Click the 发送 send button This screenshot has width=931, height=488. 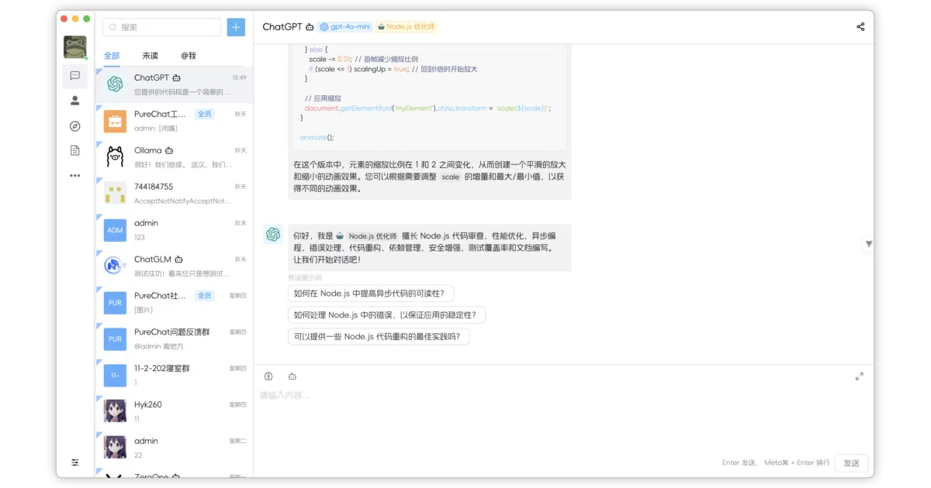(x=851, y=463)
